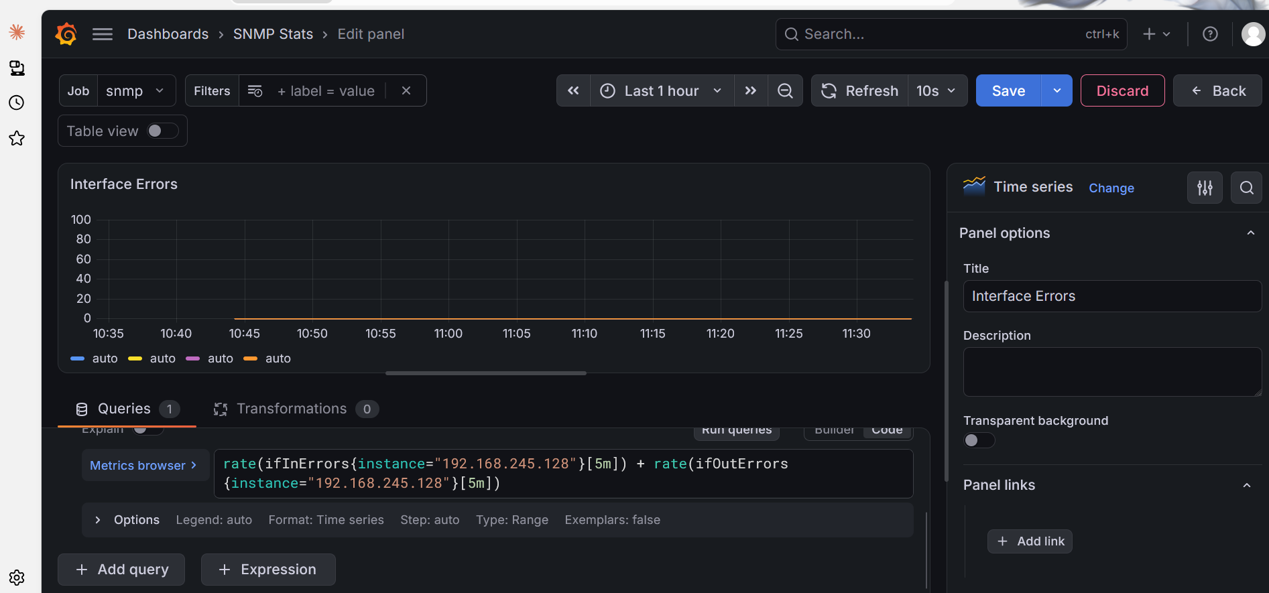Zoom out the time range
The height and width of the screenshot is (593, 1269).
(785, 90)
